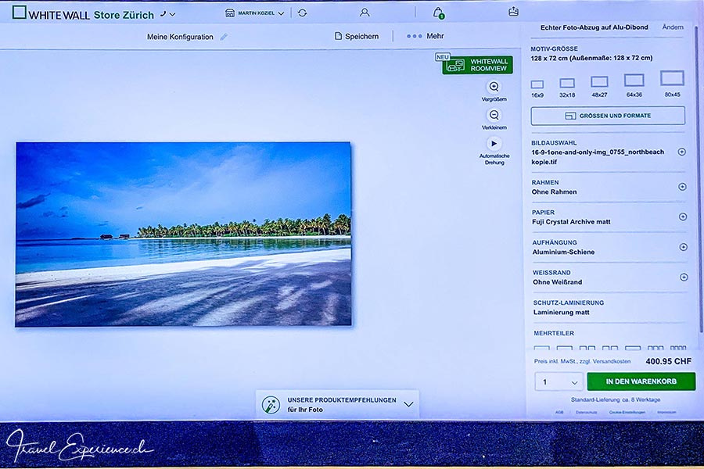Expand the Rahmen option plus icon

coord(682,187)
